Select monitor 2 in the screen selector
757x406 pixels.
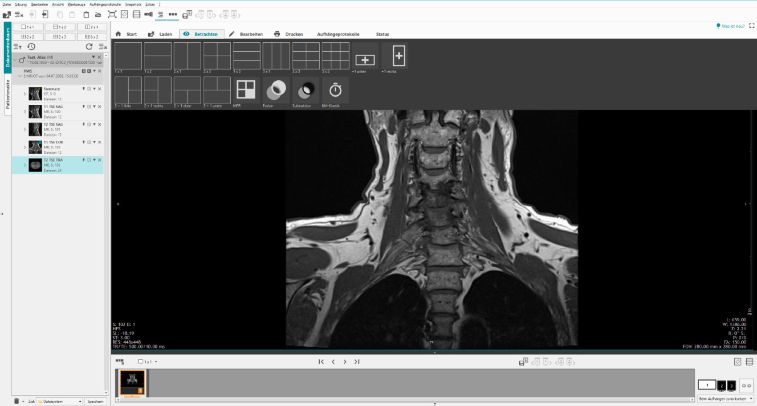(x=722, y=385)
